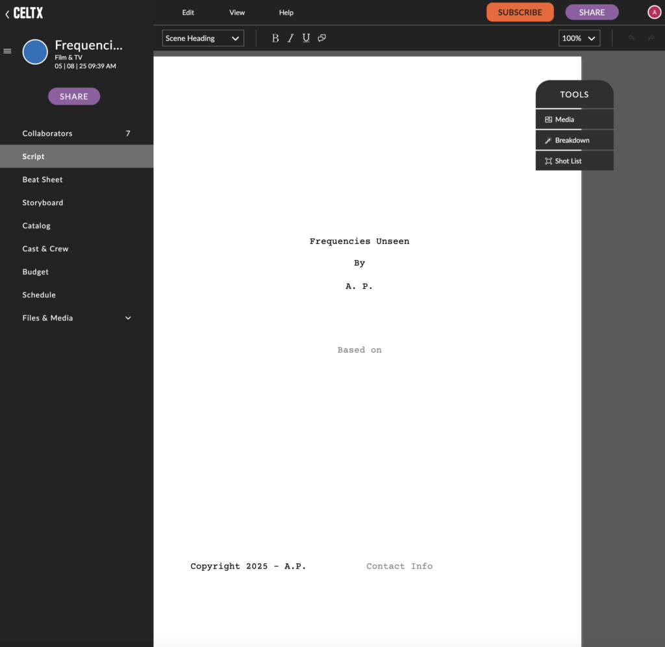Open the View menu
This screenshot has width=665, height=647.
(237, 12)
